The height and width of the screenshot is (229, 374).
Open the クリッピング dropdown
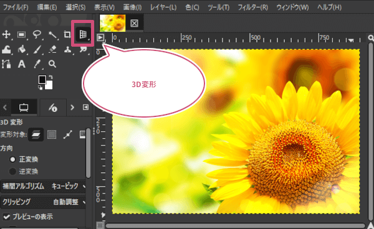click(44, 202)
